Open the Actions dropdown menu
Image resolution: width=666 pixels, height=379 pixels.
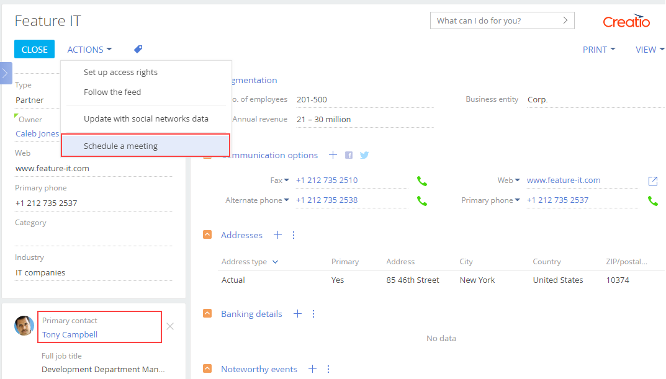coord(89,49)
